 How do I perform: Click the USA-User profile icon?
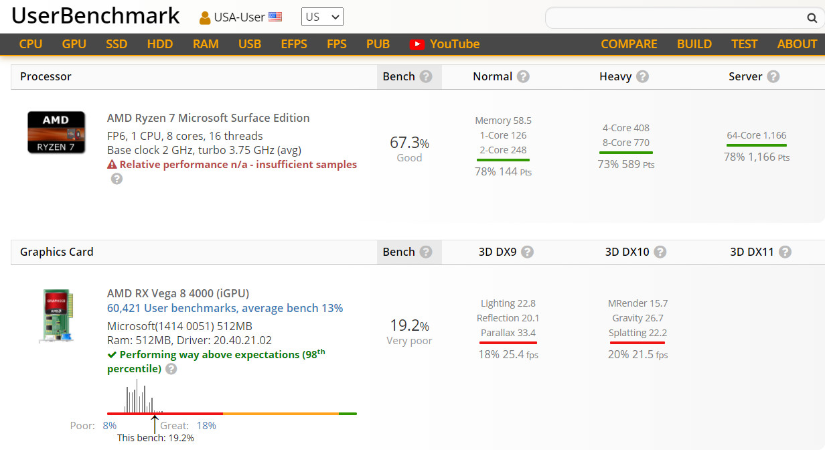click(205, 17)
